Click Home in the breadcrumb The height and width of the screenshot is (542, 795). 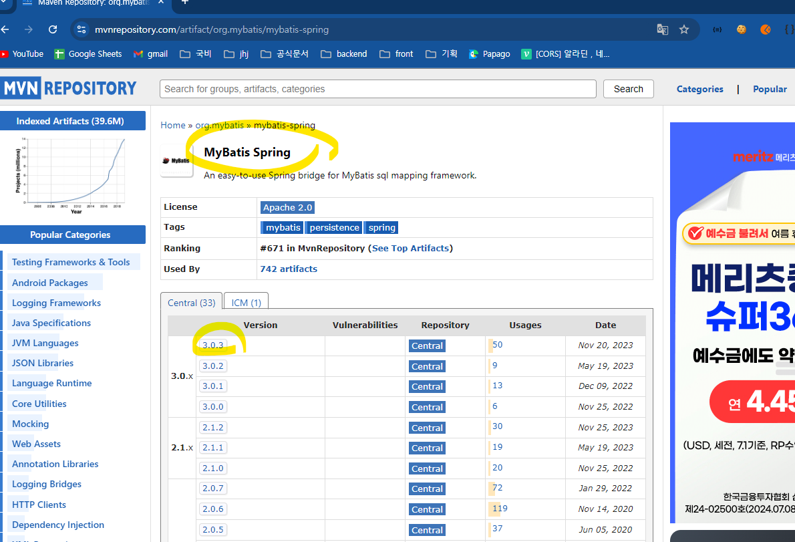pyautogui.click(x=173, y=125)
